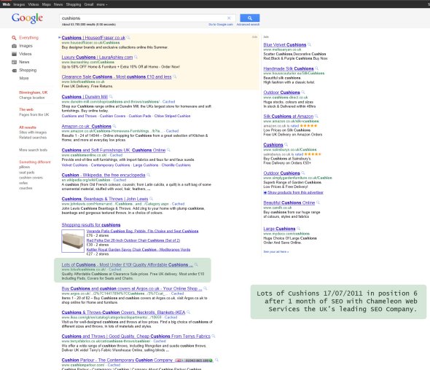The width and height of the screenshot is (430, 370).
Task: Open News in the top navigation bar
Action: [x=58, y=4]
